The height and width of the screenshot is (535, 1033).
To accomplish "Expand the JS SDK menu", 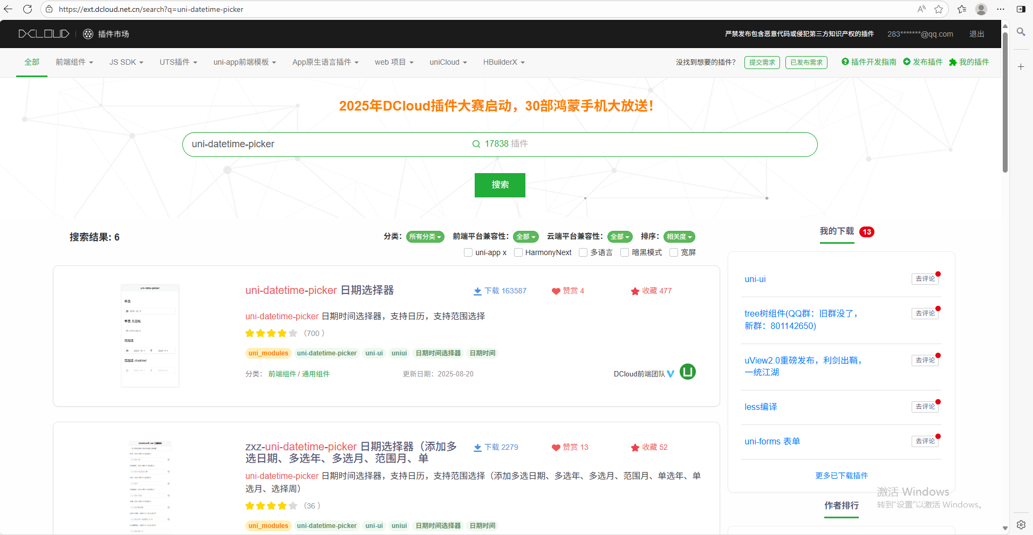I will point(126,62).
